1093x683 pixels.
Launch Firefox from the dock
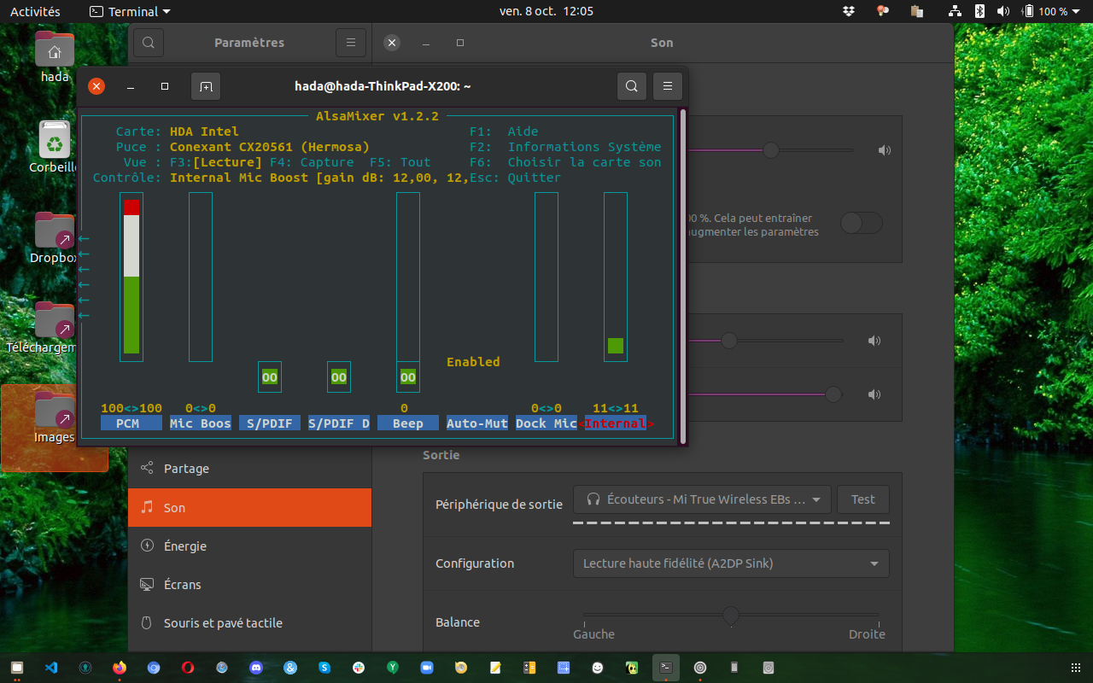click(120, 668)
